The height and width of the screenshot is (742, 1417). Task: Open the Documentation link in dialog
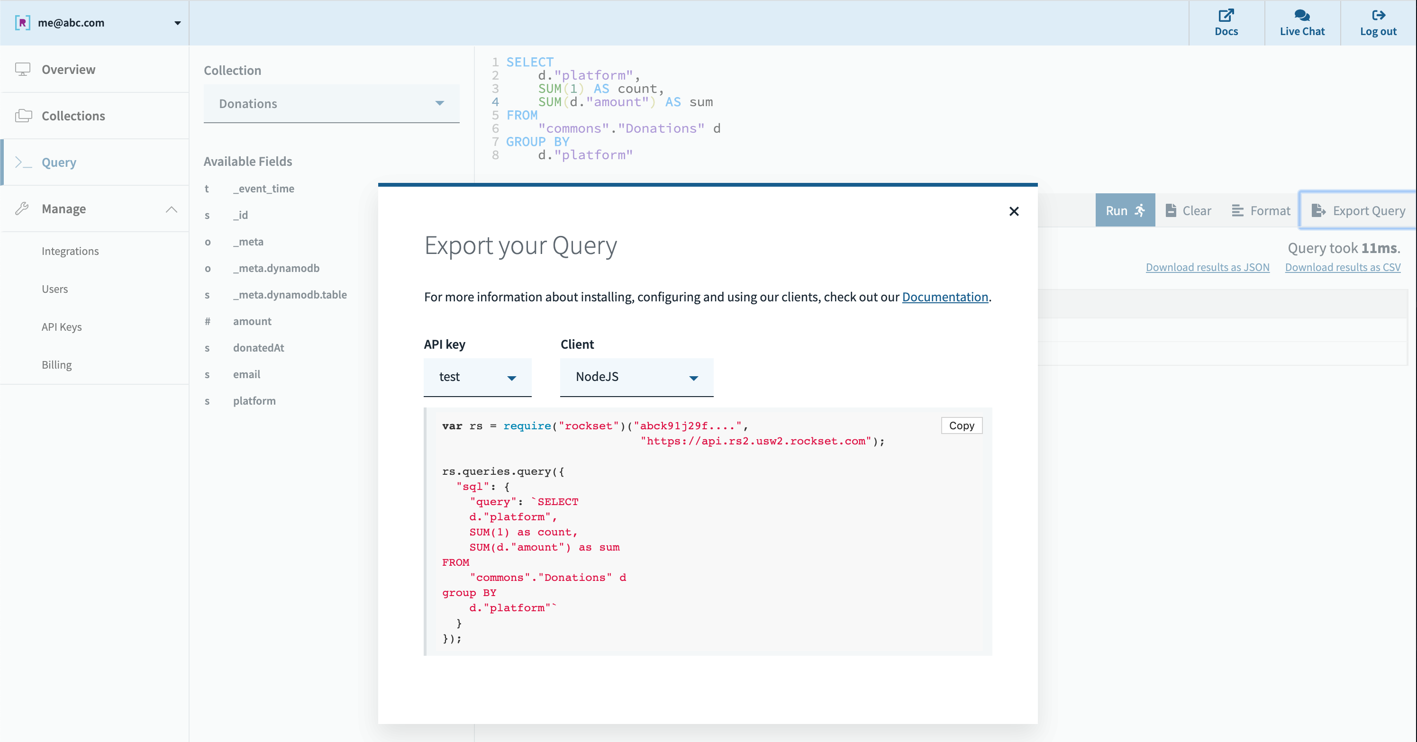pyautogui.click(x=945, y=297)
